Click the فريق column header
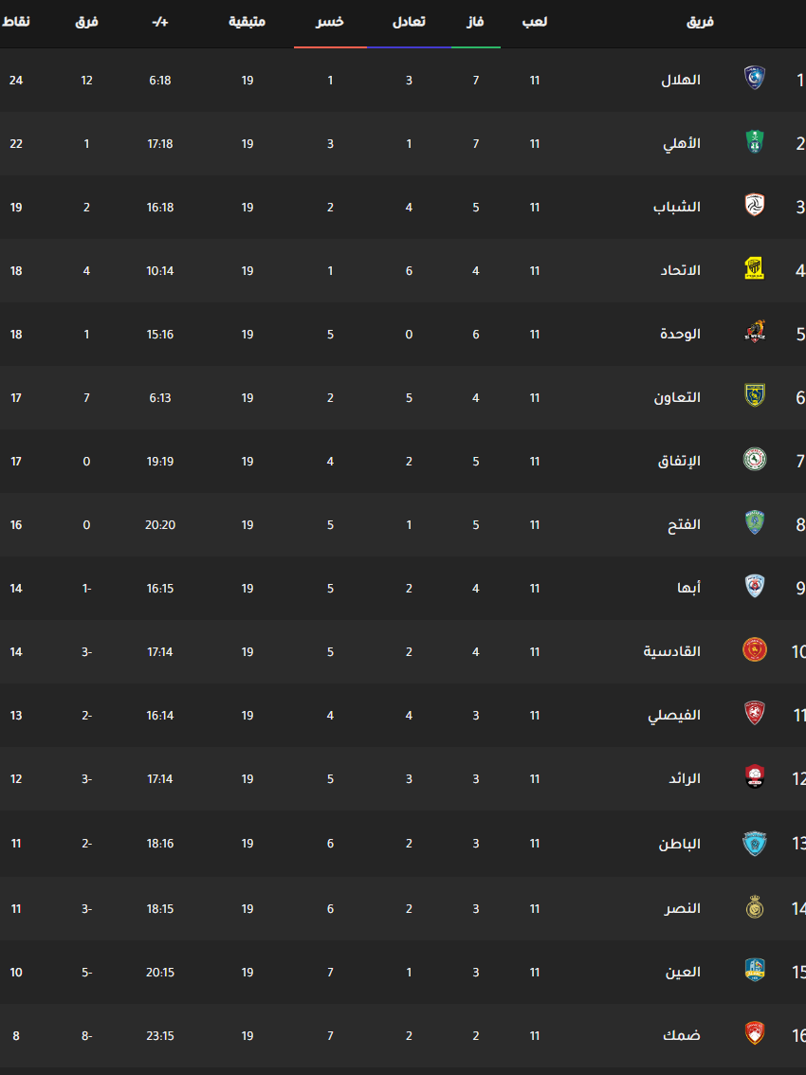 [x=700, y=22]
